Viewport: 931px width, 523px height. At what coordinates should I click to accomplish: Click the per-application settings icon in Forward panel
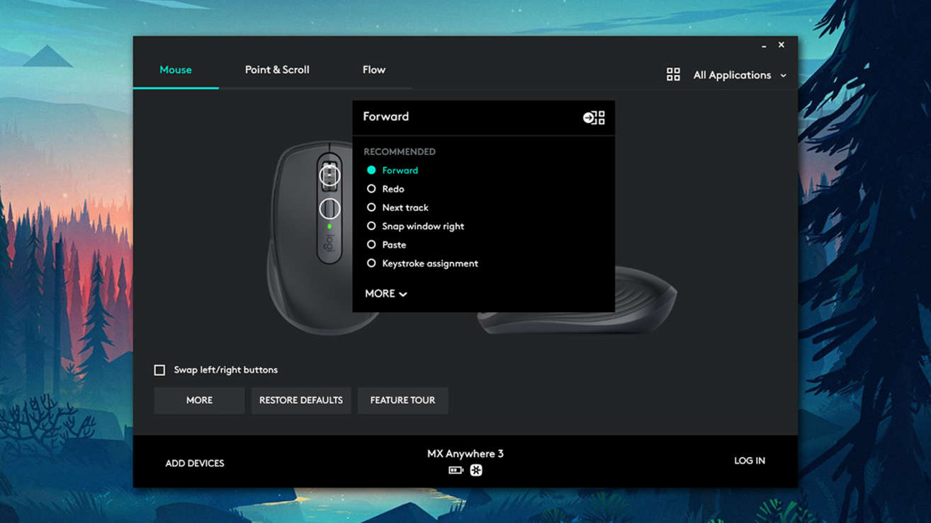tap(594, 117)
